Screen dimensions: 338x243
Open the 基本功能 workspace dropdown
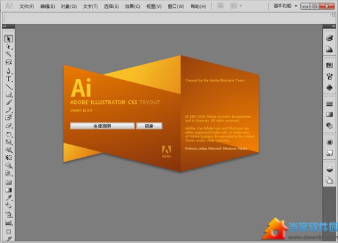click(x=285, y=6)
